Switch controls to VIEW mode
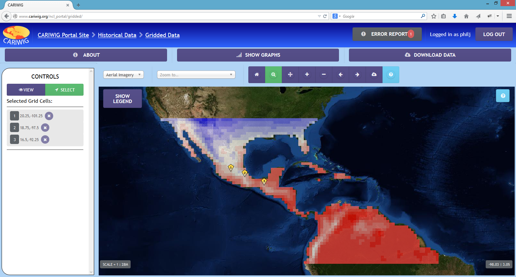Image resolution: width=516 pixels, height=277 pixels. [26, 90]
